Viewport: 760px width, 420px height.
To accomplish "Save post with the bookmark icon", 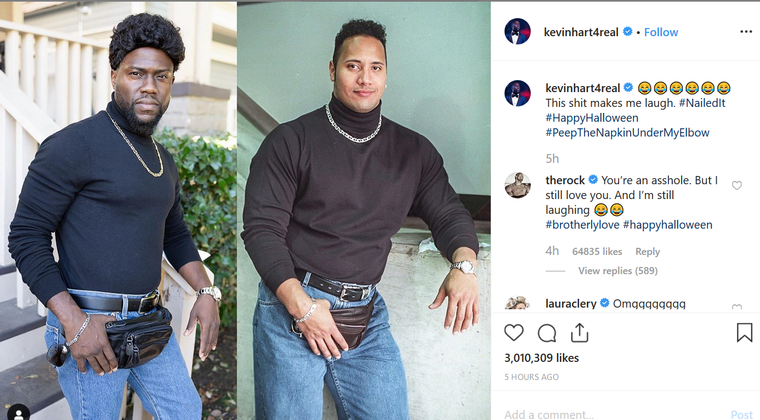I will [x=744, y=332].
